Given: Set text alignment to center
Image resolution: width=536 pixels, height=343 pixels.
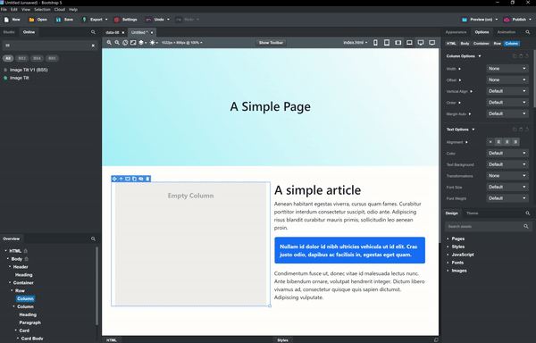Looking at the screenshot, I should coord(507,142).
